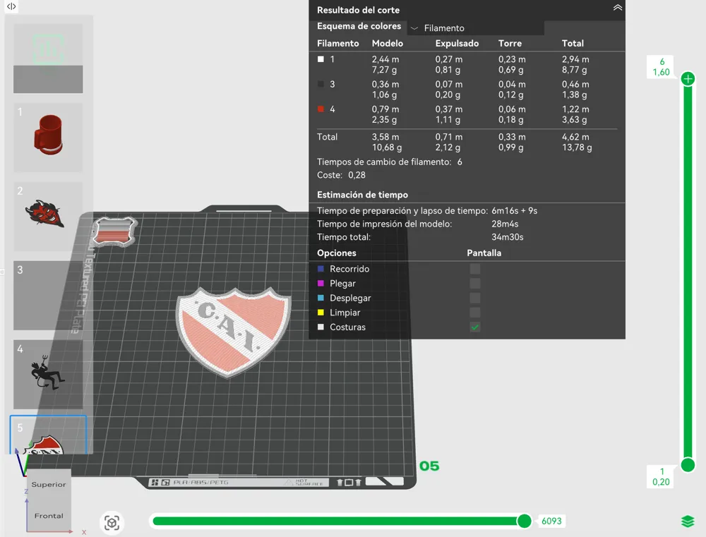This screenshot has height=537, width=706.
Task: Click the Superior face of the view cube
Action: 49,484
